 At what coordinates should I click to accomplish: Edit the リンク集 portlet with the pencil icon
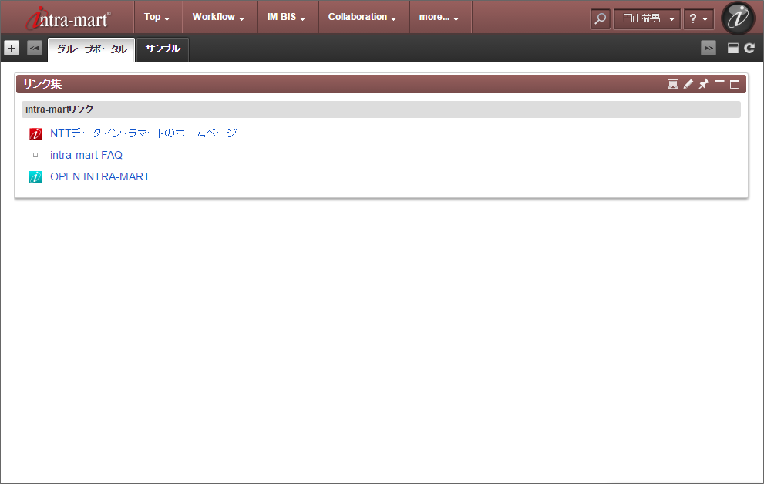point(688,84)
